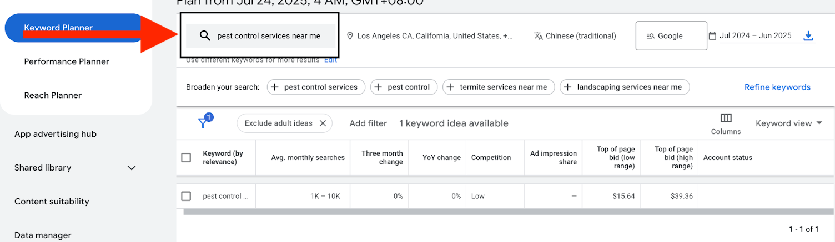Click the Account status column header

(727, 158)
